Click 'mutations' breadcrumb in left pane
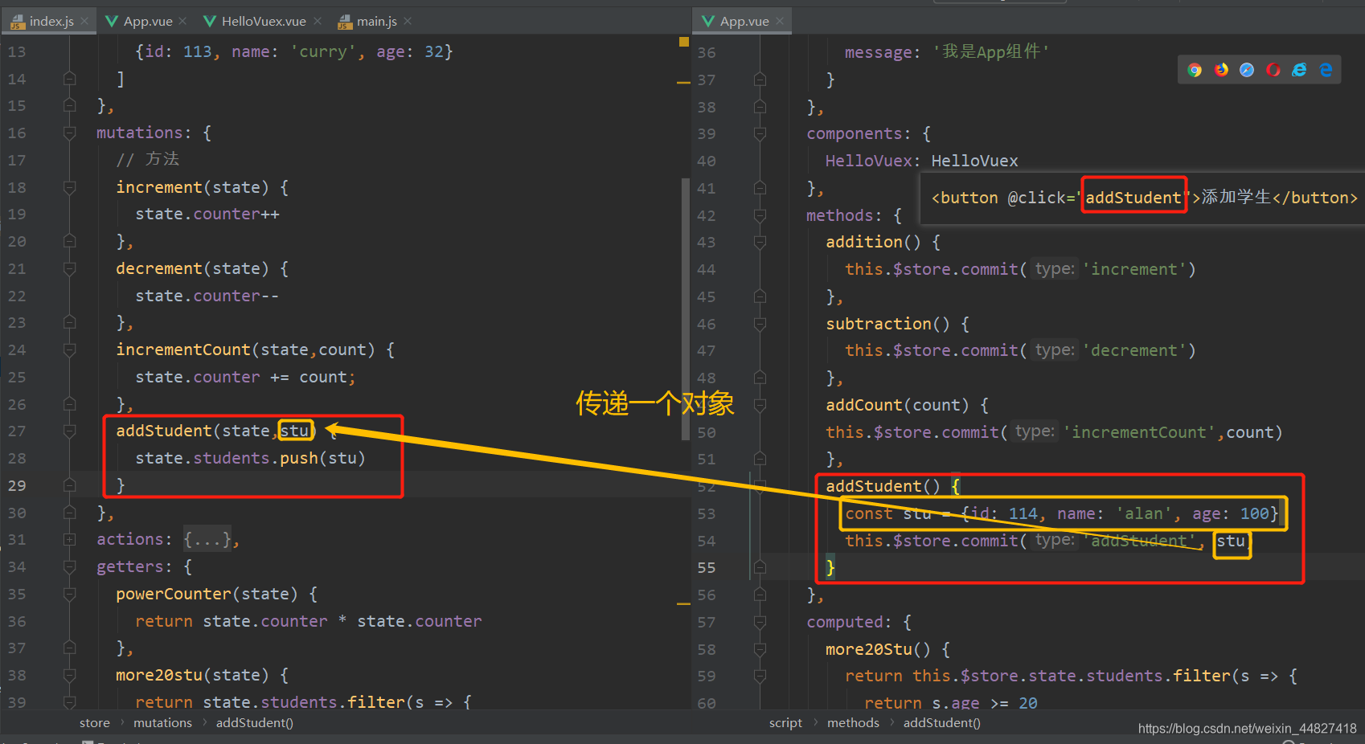The height and width of the screenshot is (744, 1365). [162, 723]
